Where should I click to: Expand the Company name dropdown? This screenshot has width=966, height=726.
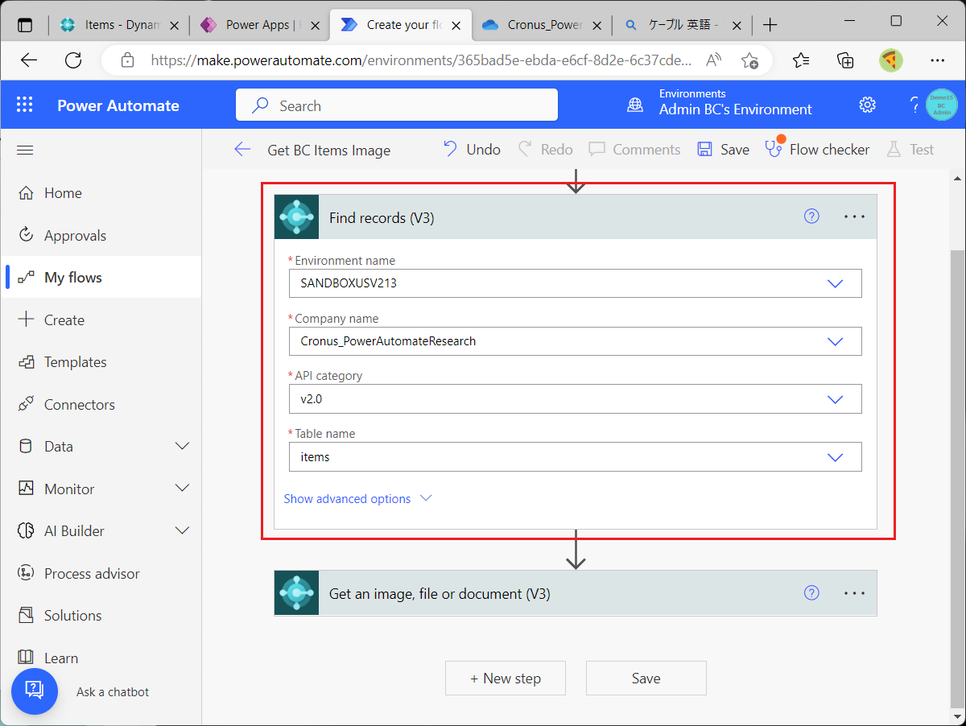(x=835, y=341)
